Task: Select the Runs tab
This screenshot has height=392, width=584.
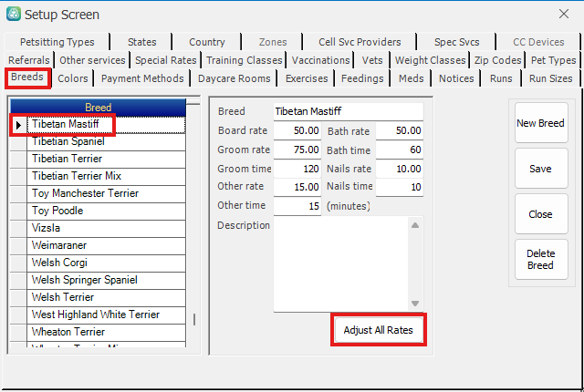Action: point(501,78)
